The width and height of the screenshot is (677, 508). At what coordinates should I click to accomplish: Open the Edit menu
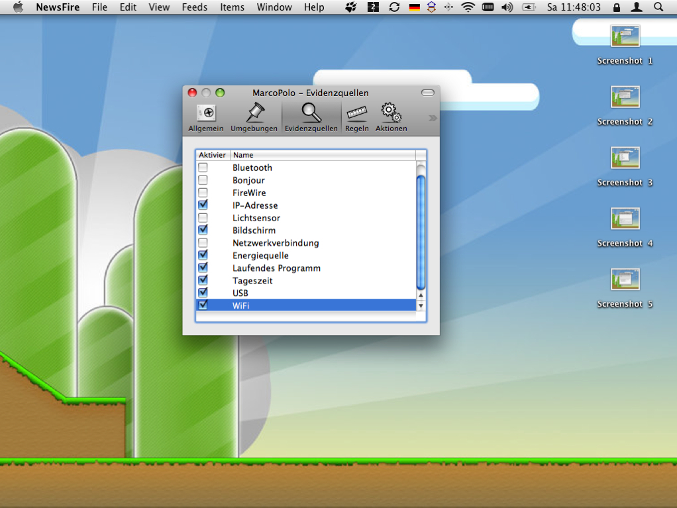[128, 7]
